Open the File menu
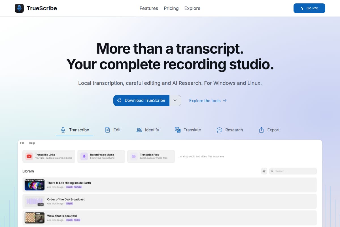Viewport: 340px width, 227px height. click(22, 143)
